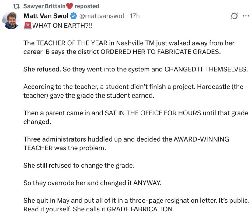Image resolution: width=251 pixels, height=216 pixels.
Task: Click the 'She still refused to change' line
Action: 79,166
